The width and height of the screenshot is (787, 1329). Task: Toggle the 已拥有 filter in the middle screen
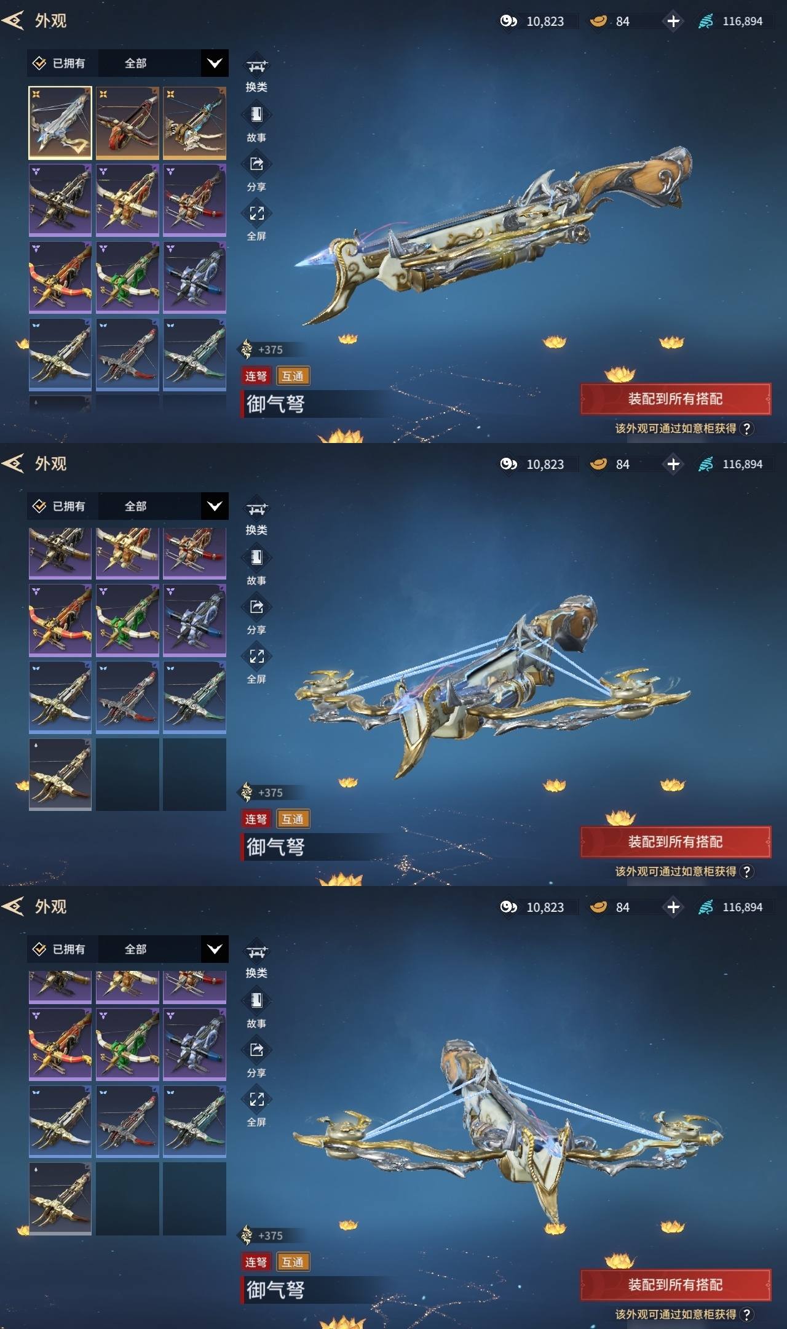60,506
